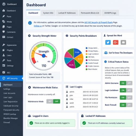The width and height of the screenshot is (136, 136).
Task: Click the Users person icon in sidebar
Action: 4,55
